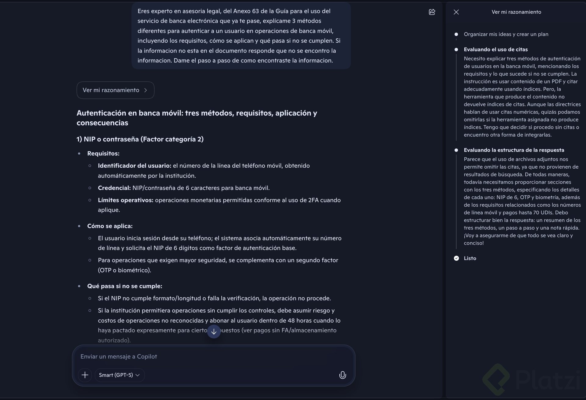Click the scroll-to-bottom arrow button

214,331
